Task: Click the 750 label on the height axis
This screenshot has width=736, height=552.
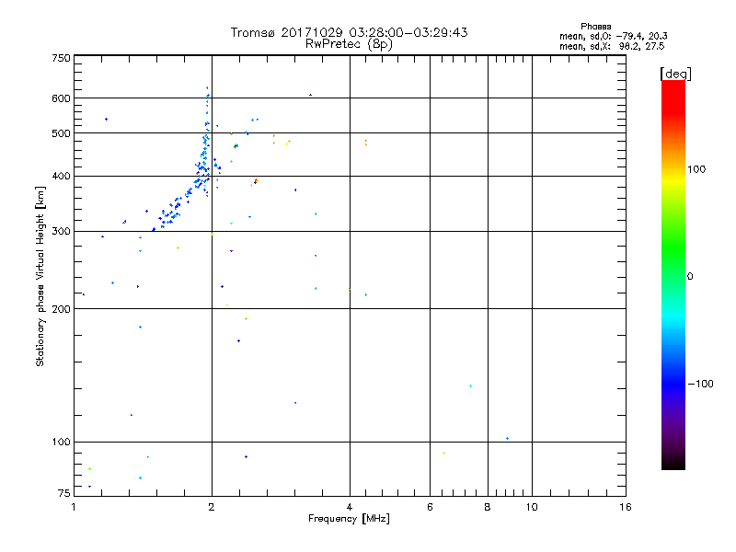Action: pos(60,58)
